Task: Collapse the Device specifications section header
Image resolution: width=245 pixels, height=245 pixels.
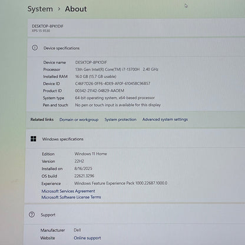Action: point(136,48)
